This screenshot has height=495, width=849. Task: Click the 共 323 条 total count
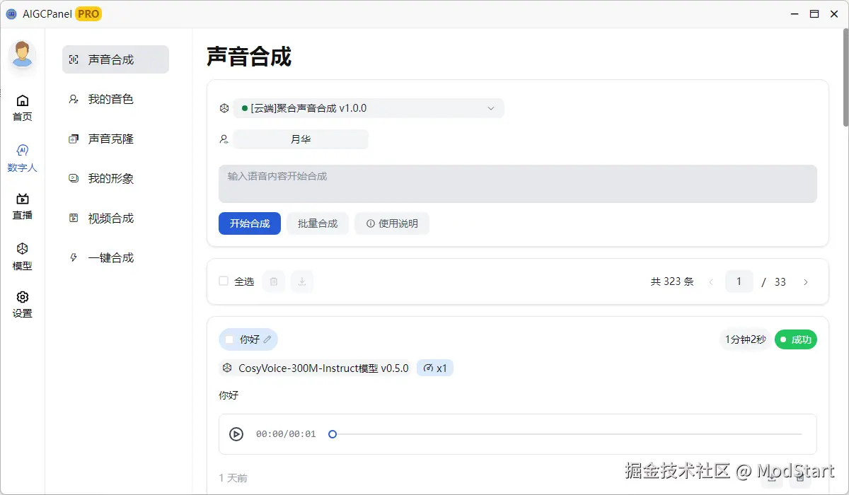(x=672, y=281)
